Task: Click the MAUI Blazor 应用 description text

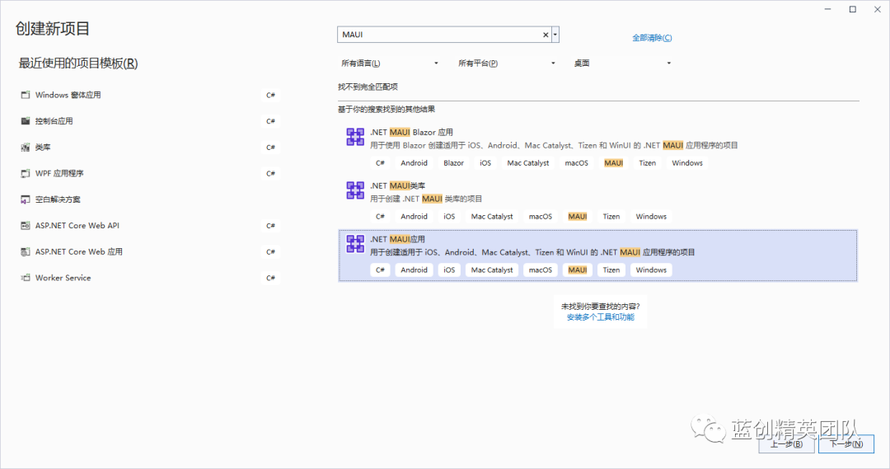Action: tap(554, 145)
